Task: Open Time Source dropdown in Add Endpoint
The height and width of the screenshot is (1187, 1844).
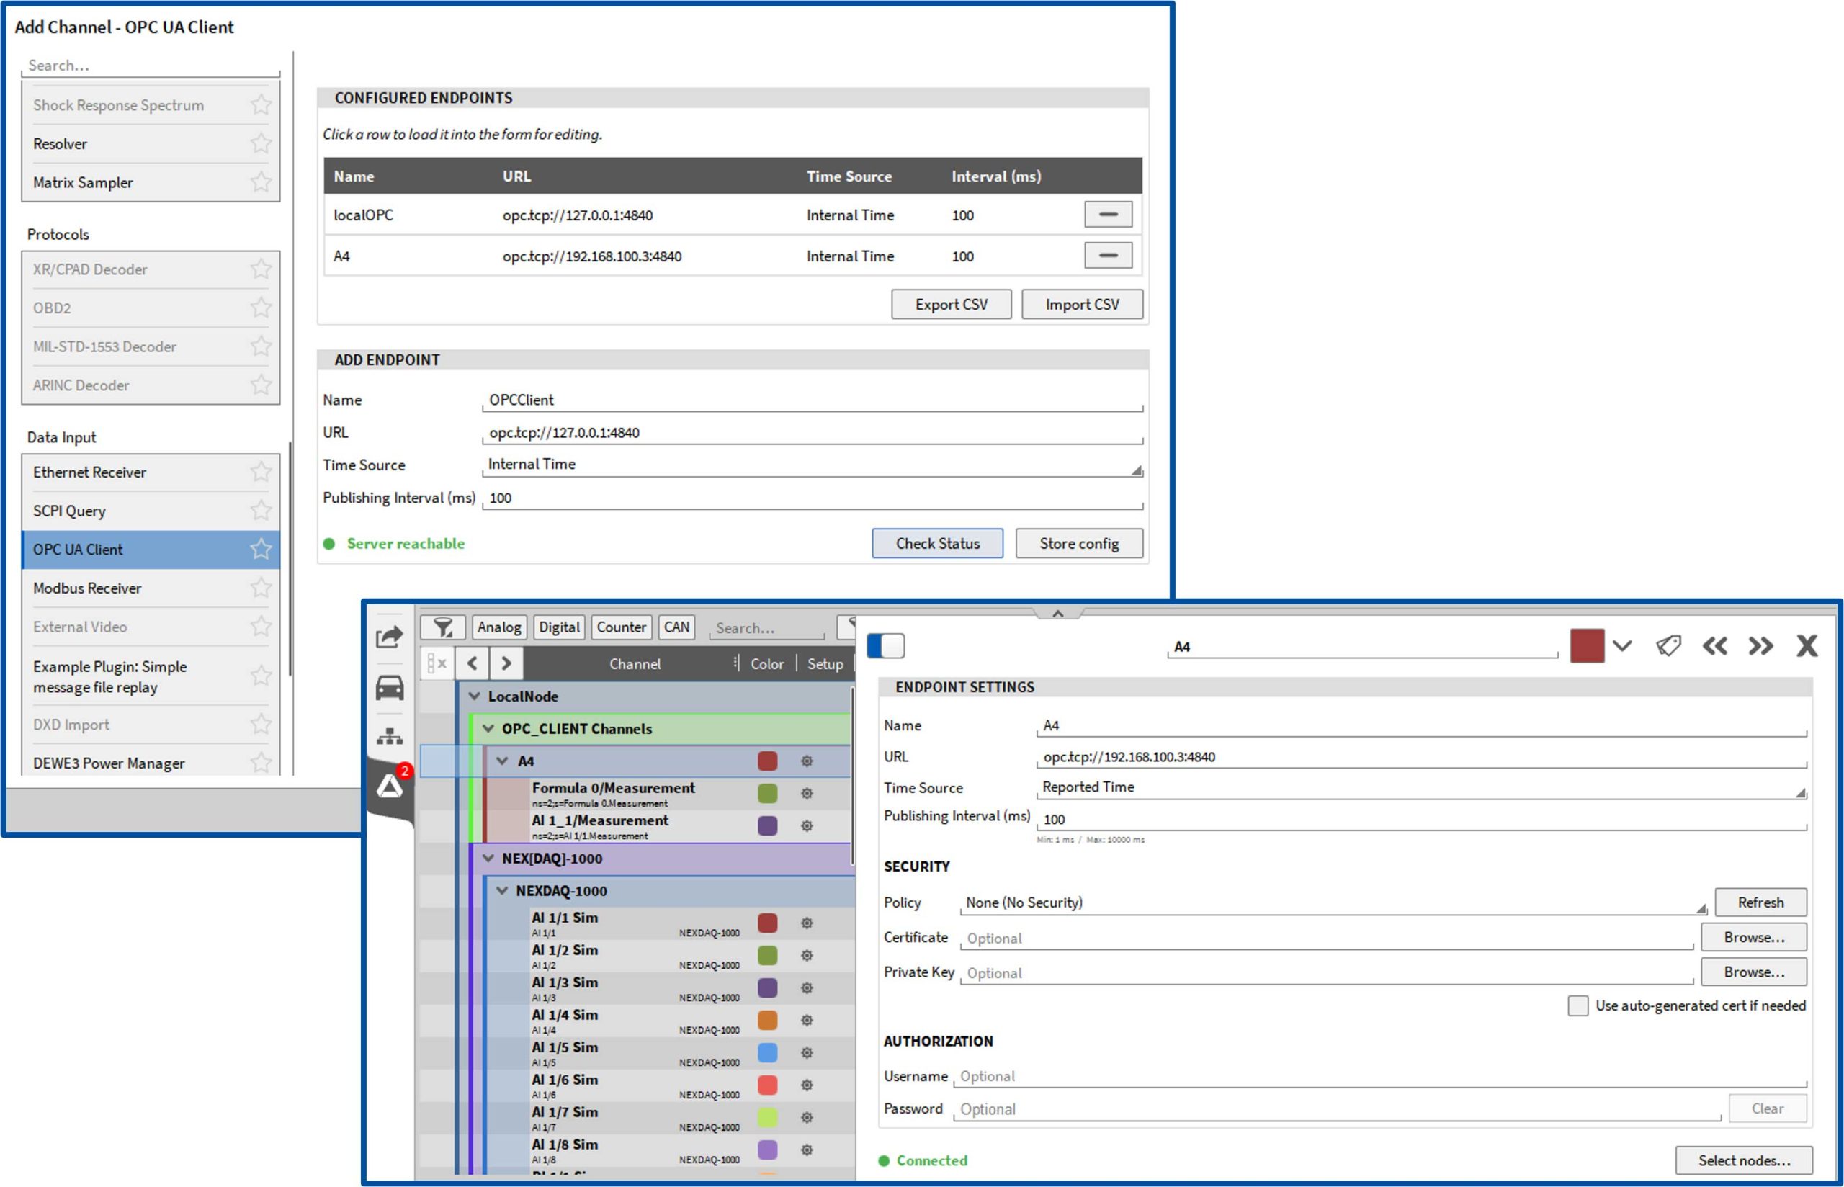Action: click(x=813, y=464)
